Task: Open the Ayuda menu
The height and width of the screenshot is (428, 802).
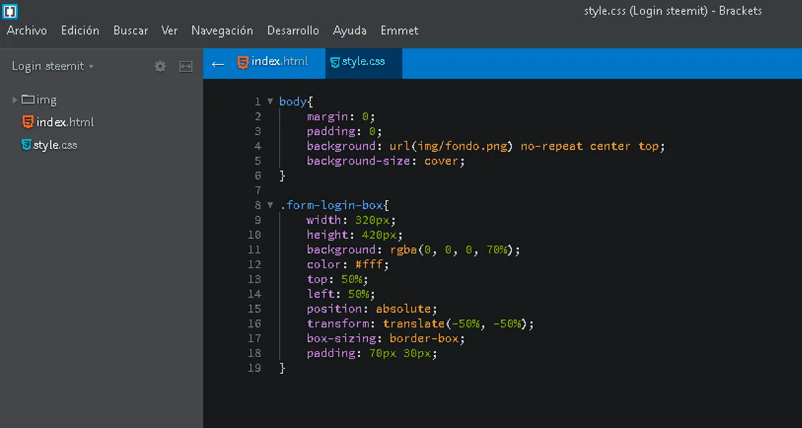Action: point(350,30)
